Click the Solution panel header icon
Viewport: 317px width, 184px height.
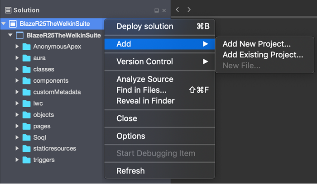pyautogui.click(x=8, y=10)
